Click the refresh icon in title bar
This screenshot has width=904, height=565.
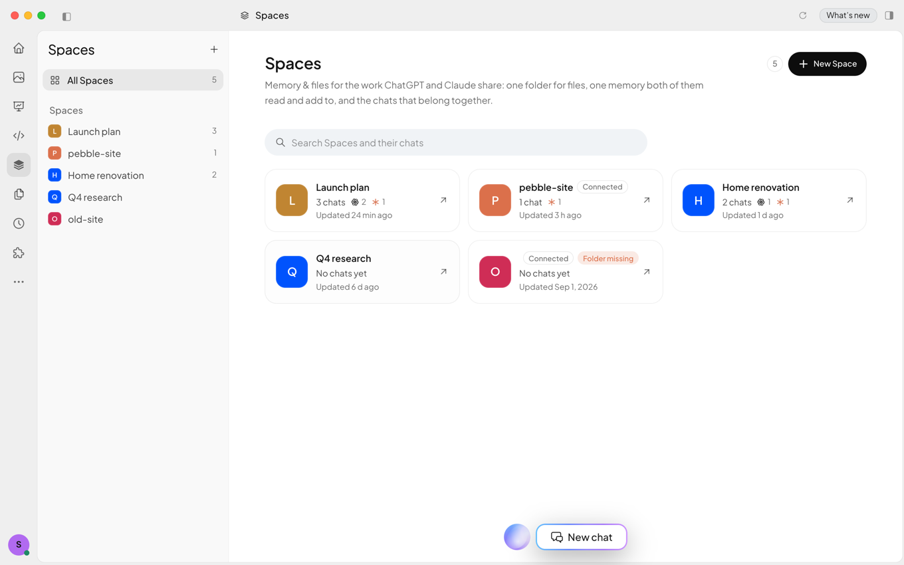(x=802, y=15)
